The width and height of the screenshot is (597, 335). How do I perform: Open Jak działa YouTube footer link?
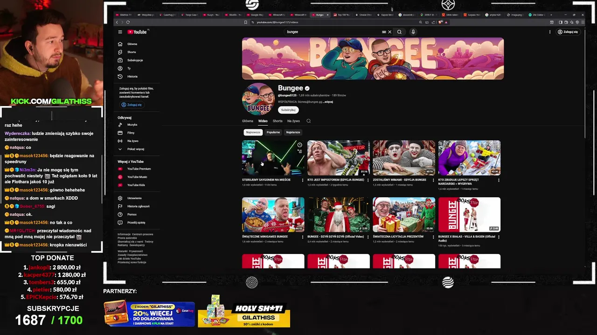pos(129,259)
